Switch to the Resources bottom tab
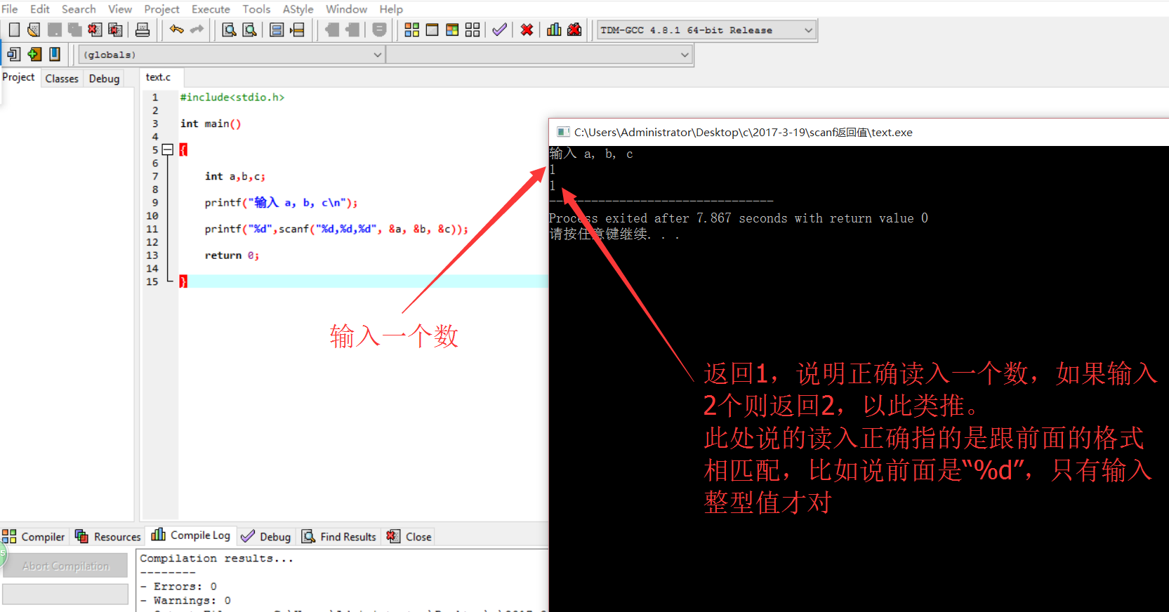Screen dimensions: 1169x612 coord(107,536)
